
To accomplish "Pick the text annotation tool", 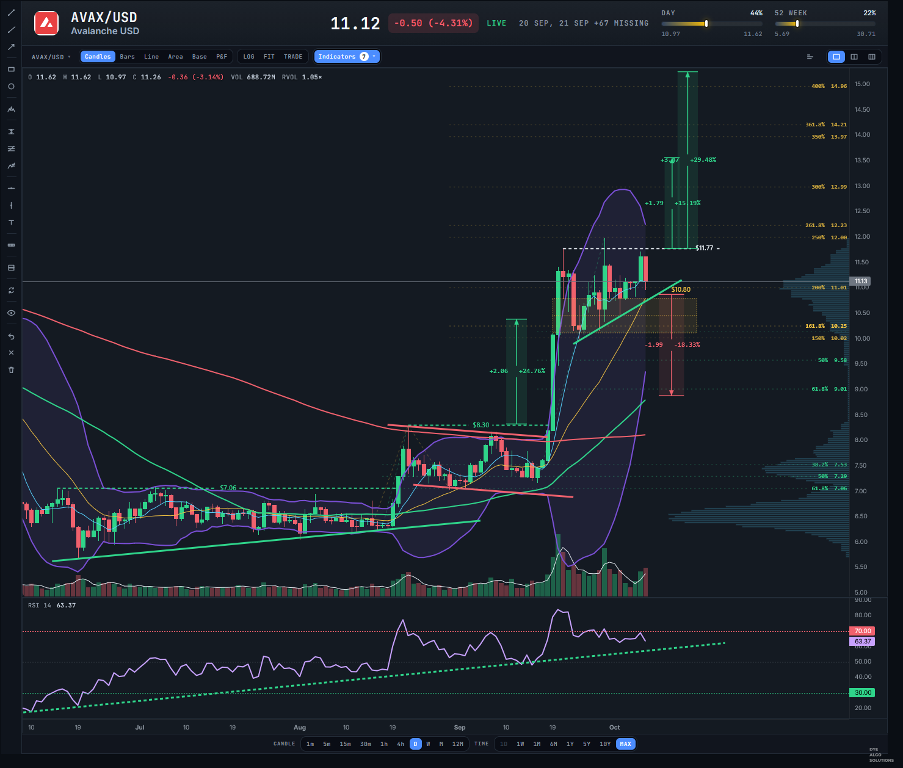I will click(11, 222).
